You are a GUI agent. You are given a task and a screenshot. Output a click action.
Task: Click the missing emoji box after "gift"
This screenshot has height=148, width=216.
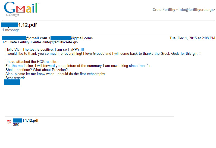[200, 54]
